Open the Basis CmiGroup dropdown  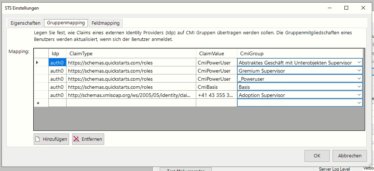click(x=359, y=87)
